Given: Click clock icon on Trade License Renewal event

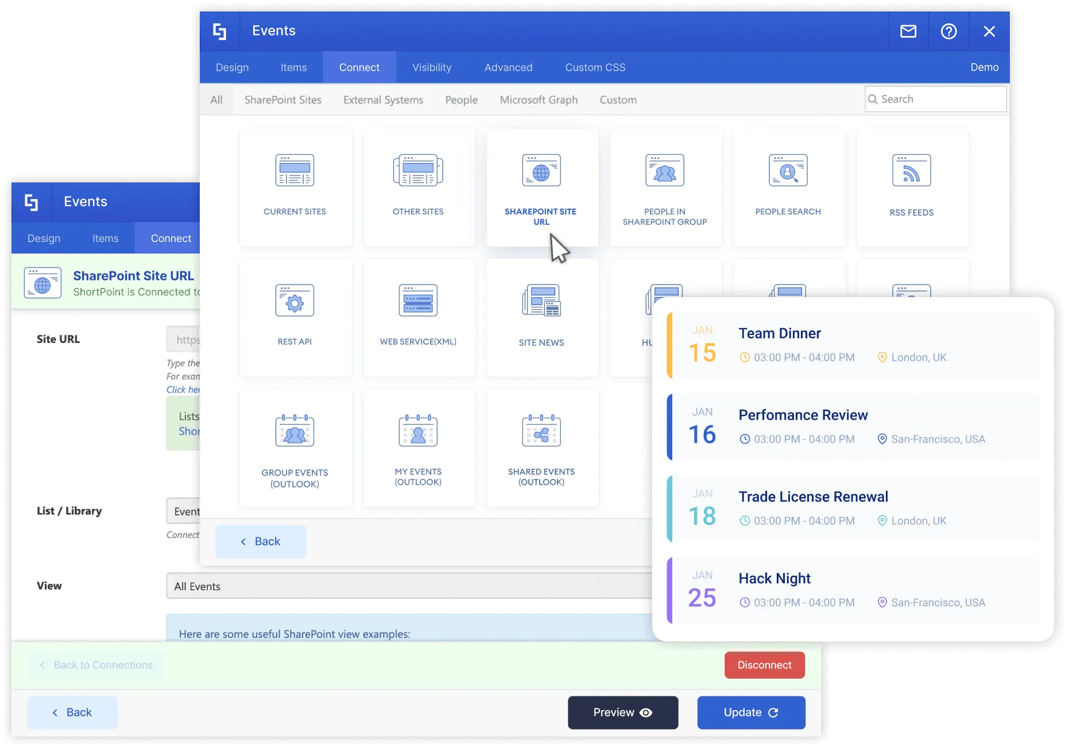Looking at the screenshot, I should coord(745,521).
